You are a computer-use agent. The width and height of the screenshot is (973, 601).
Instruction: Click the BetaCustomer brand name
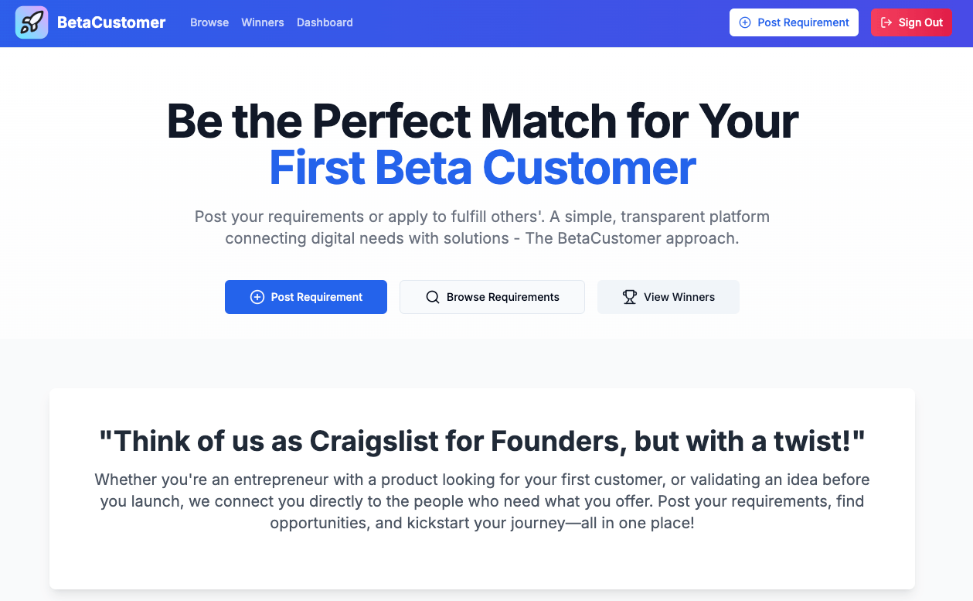coord(111,22)
